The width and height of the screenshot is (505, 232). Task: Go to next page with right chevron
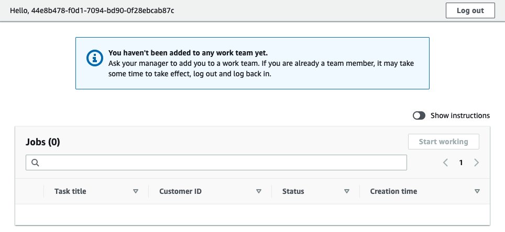pyautogui.click(x=476, y=163)
